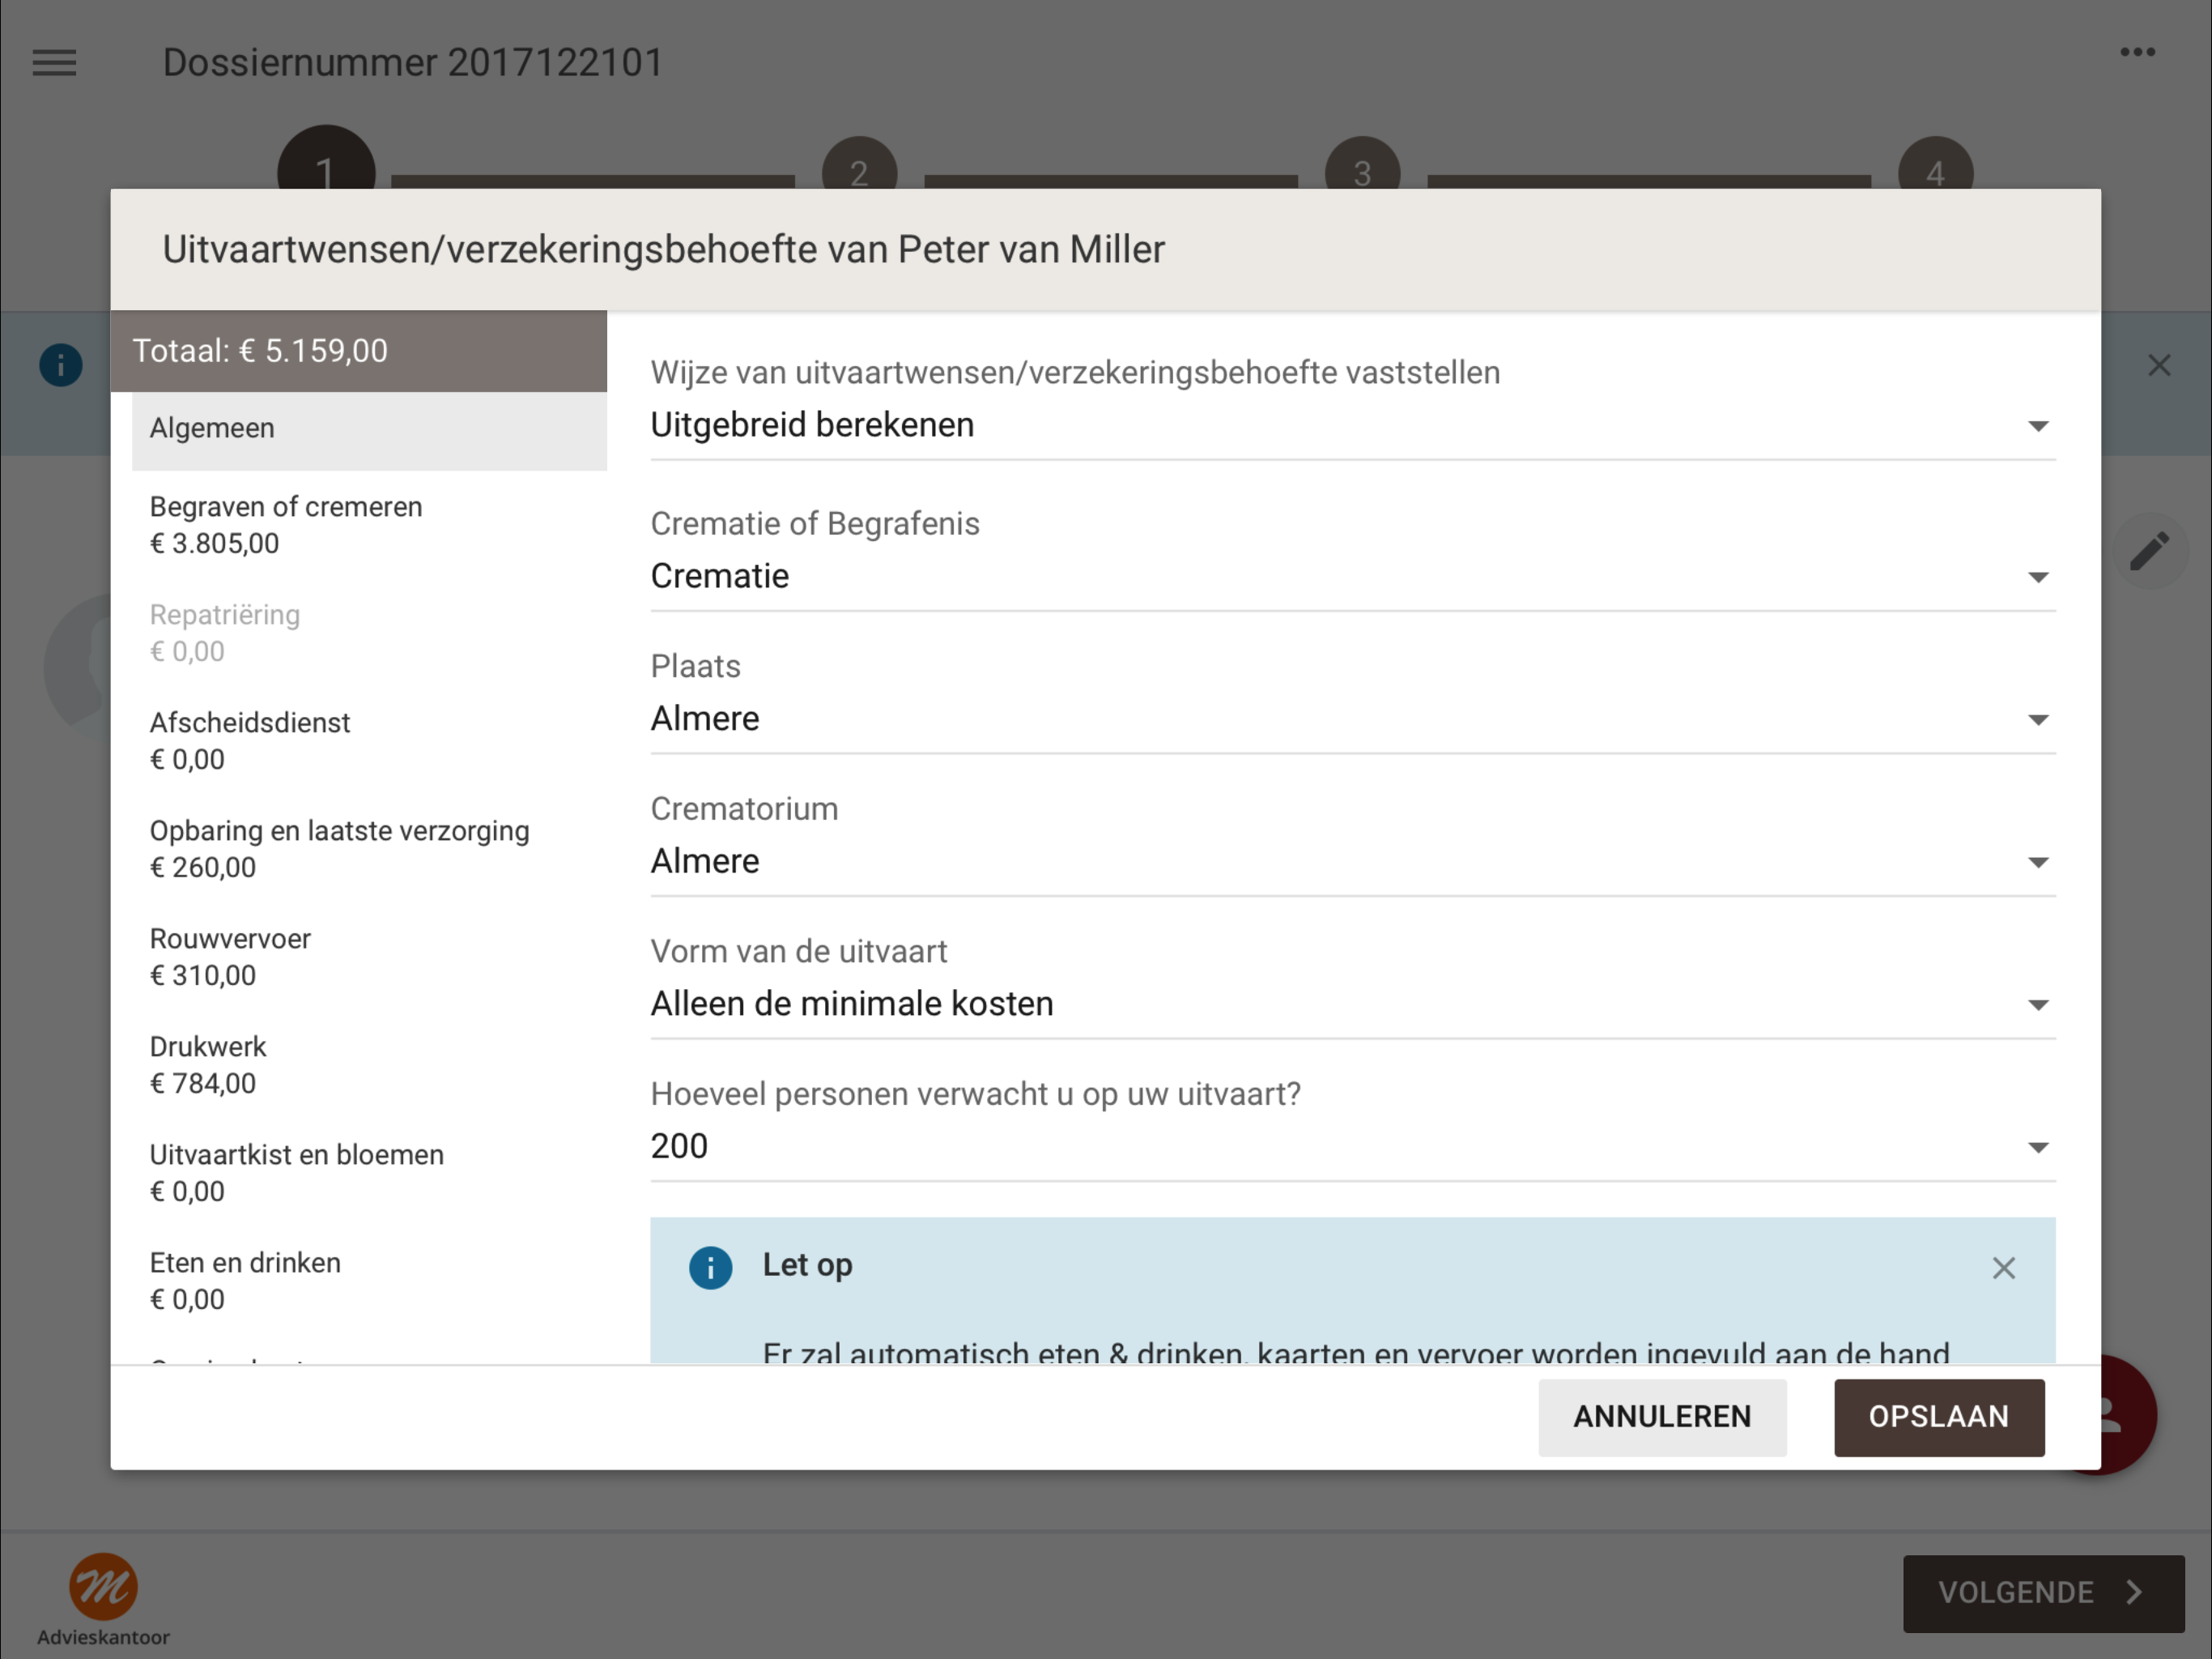Open the Crematorium dropdown
Screen dimensions: 2212x1659
(1352, 862)
